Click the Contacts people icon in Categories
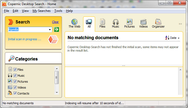 point(10,93)
